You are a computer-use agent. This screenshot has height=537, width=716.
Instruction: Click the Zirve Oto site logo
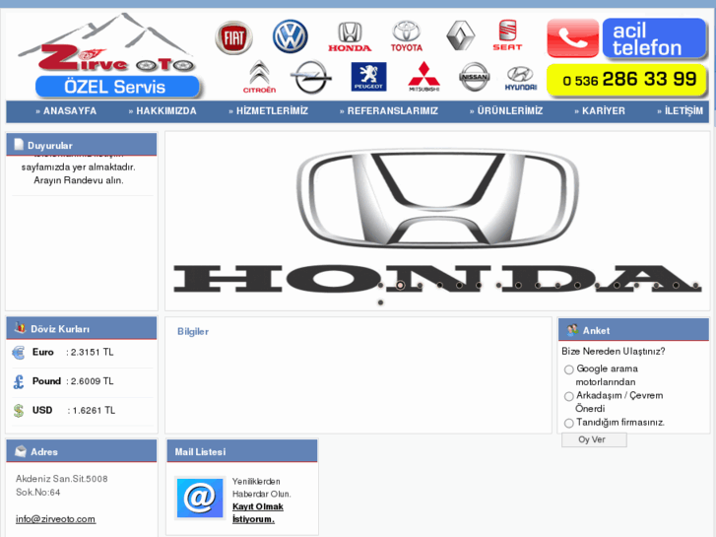click(x=107, y=44)
